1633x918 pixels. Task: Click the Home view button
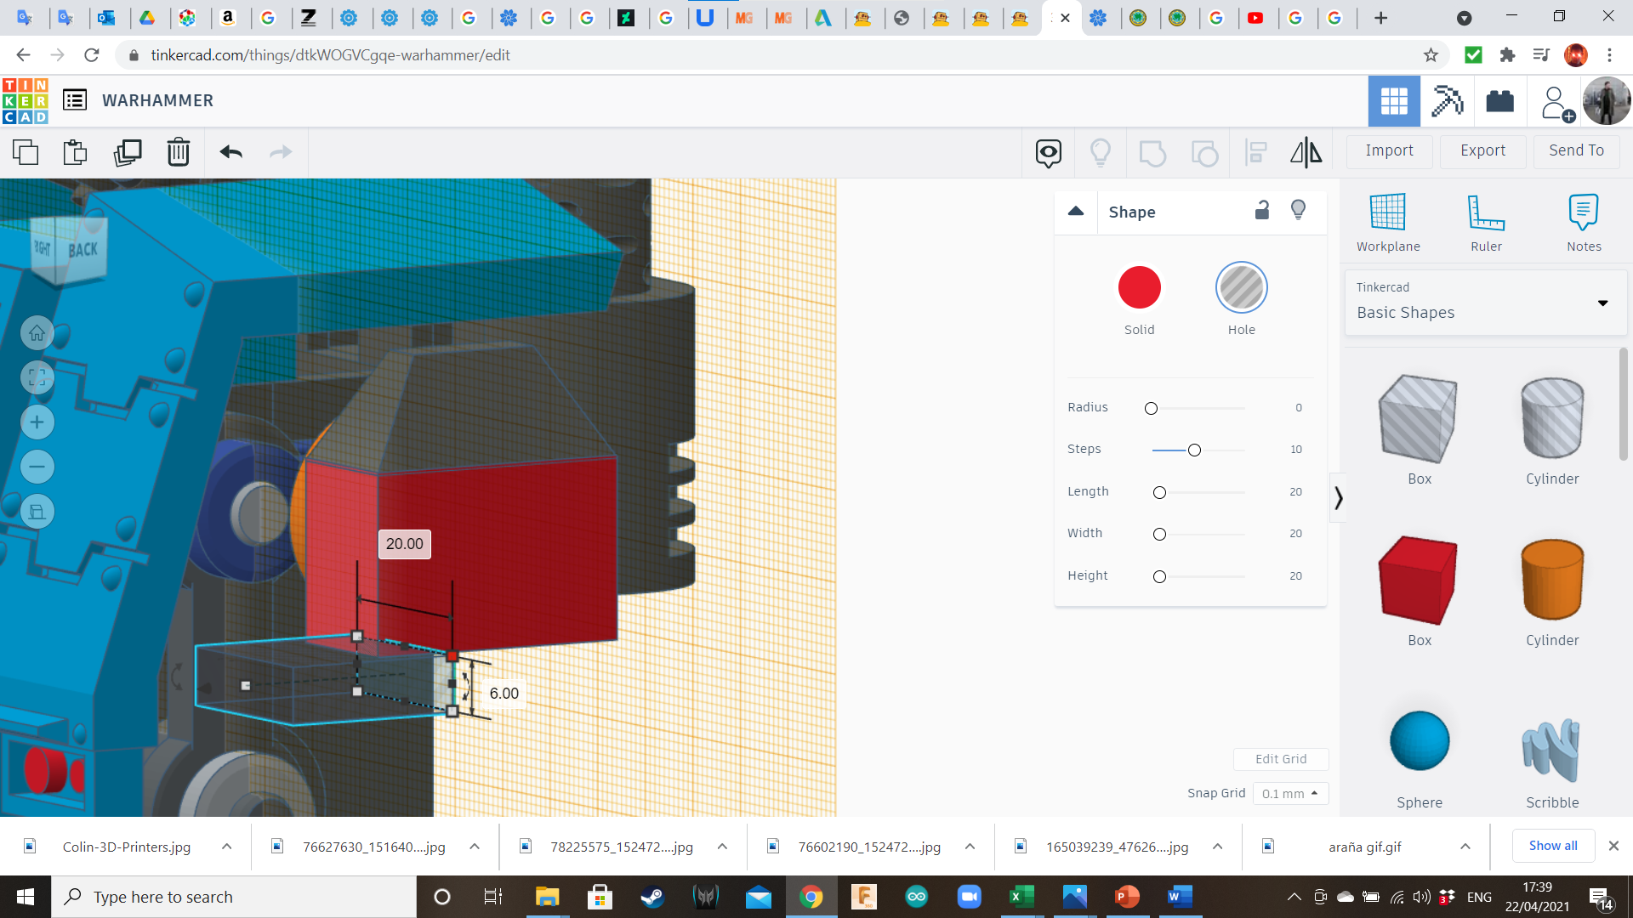37,333
